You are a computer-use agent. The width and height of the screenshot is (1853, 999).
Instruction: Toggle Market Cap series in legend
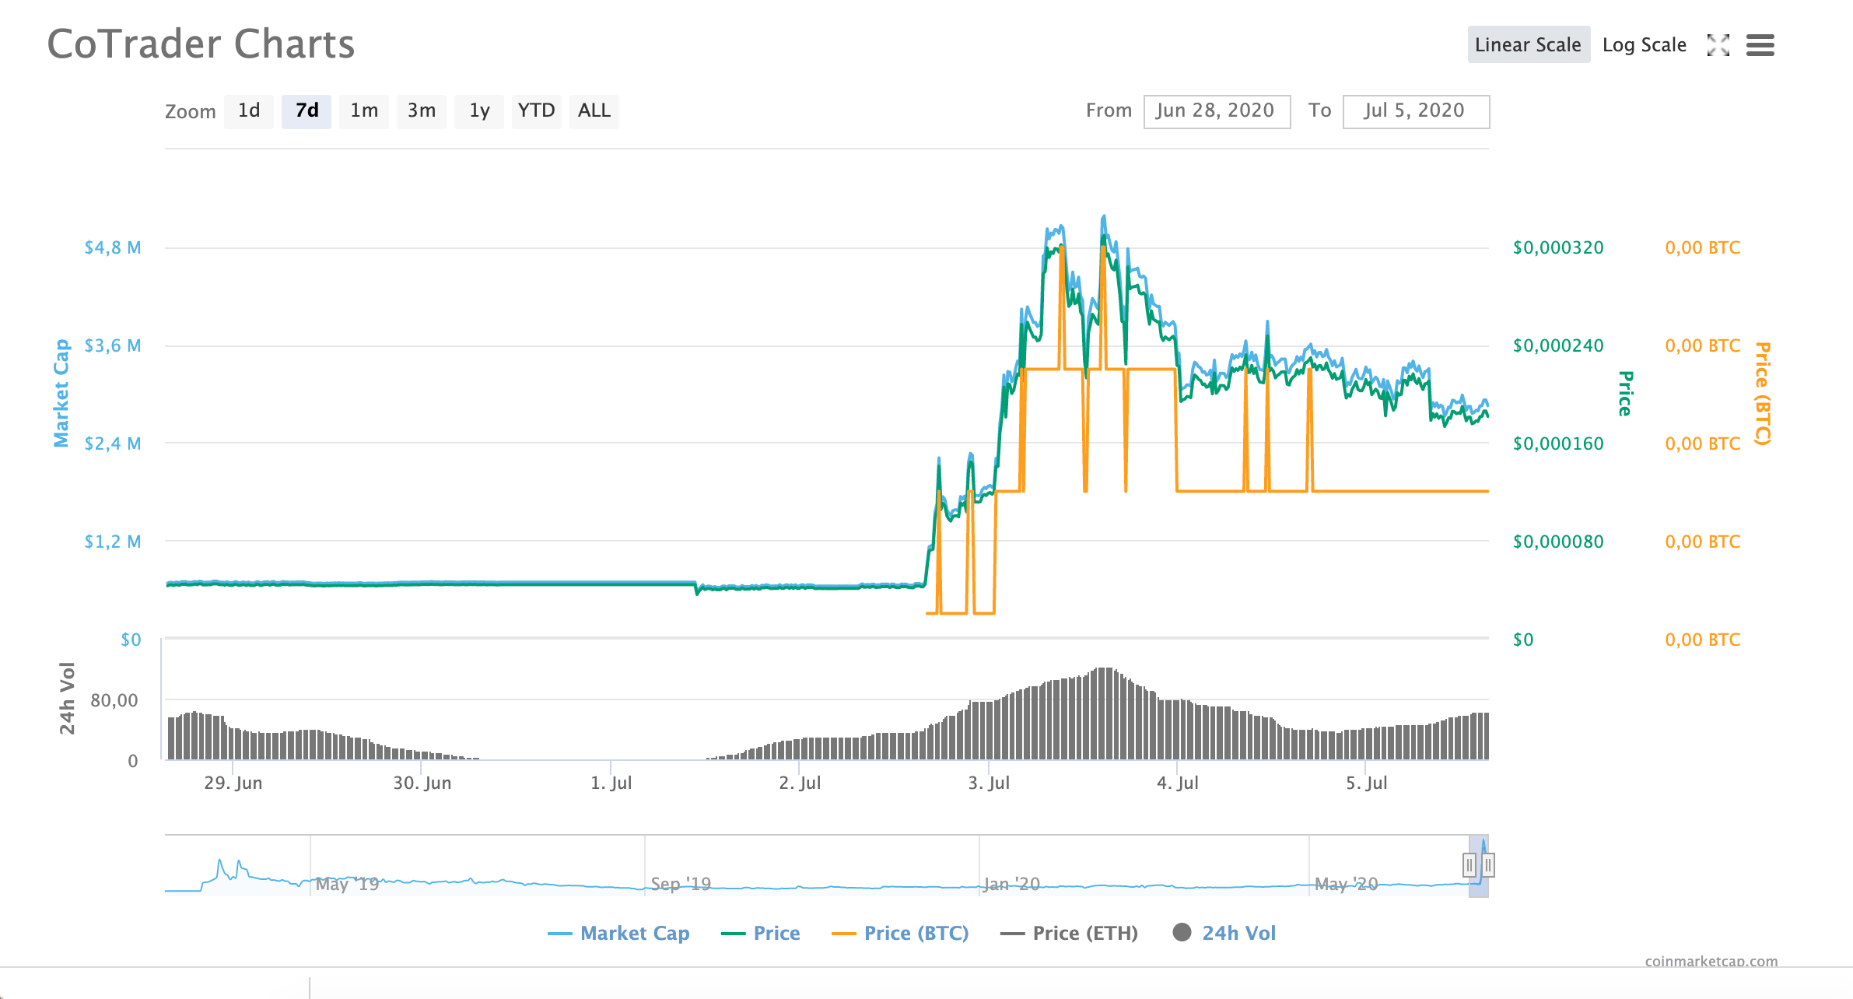point(634,933)
